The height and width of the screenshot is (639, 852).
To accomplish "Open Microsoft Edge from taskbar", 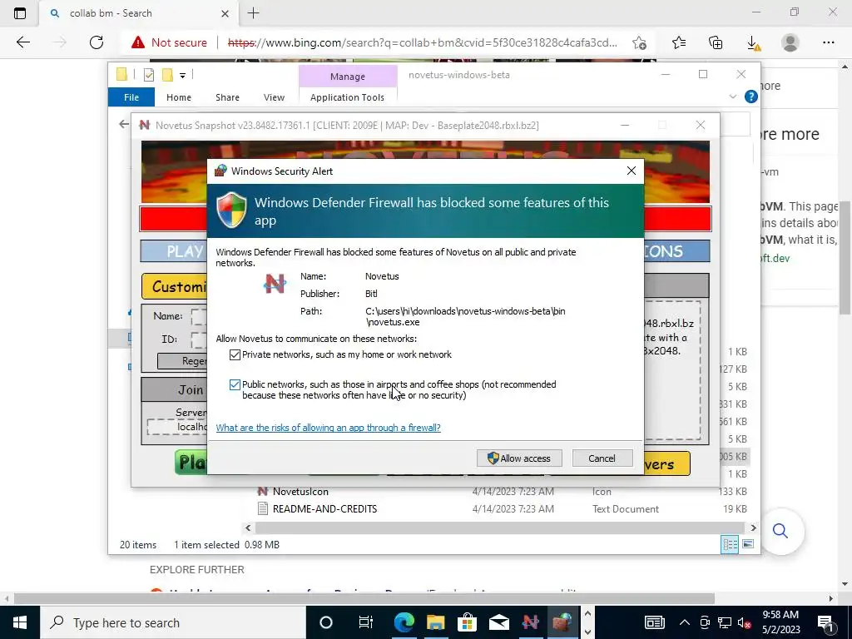I will click(x=404, y=622).
